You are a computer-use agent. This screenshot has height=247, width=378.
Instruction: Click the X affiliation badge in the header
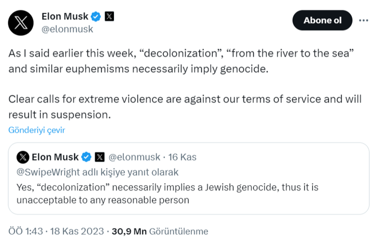(x=109, y=16)
